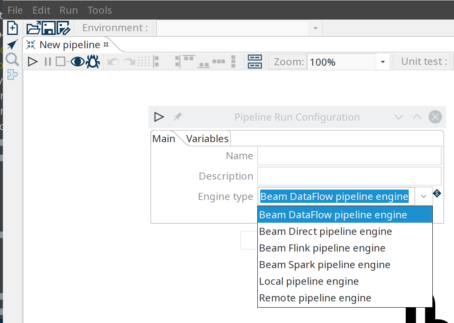
Task: Click the bug icon to debug pipeline
Action: (x=93, y=62)
